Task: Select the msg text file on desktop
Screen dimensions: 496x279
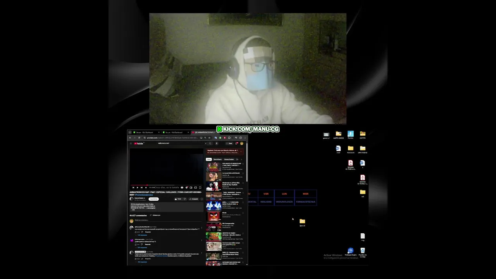Action: pyautogui.click(x=362, y=237)
